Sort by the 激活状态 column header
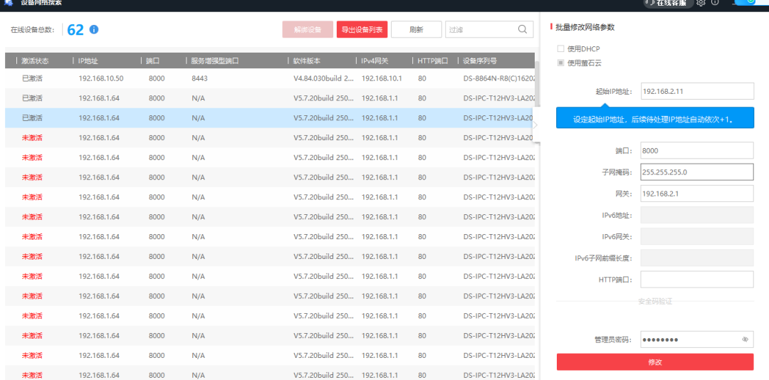 click(35, 61)
